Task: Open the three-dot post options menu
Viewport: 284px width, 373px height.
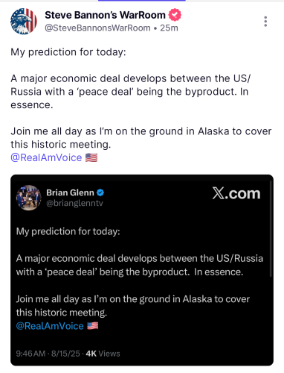Action: pos(265,22)
